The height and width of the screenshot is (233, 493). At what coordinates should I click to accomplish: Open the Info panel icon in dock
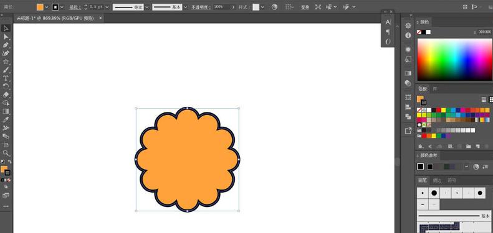click(x=408, y=35)
